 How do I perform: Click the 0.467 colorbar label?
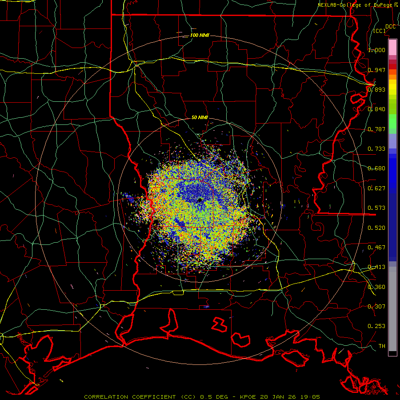[x=376, y=248]
